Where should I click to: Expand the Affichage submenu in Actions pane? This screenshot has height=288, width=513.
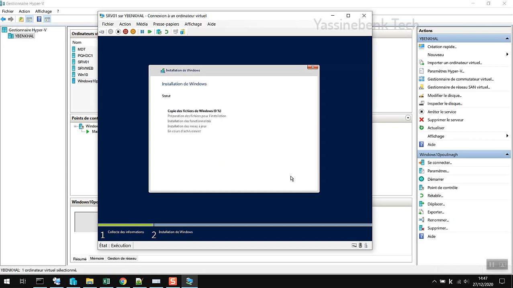coord(507,136)
